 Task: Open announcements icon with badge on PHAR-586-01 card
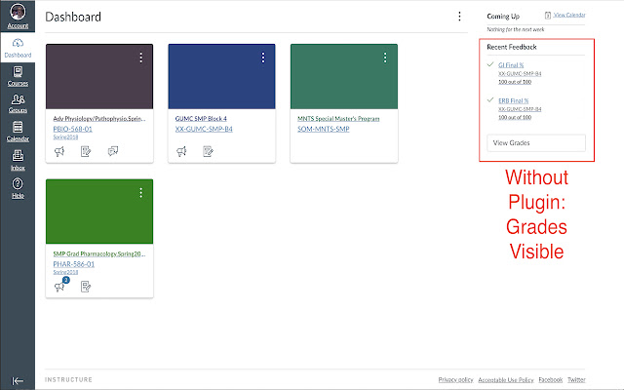(60, 286)
